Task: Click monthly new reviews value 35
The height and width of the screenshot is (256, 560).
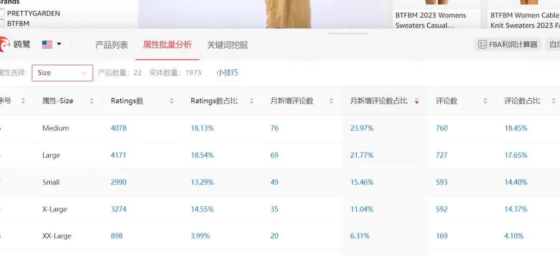Action: tap(274, 209)
